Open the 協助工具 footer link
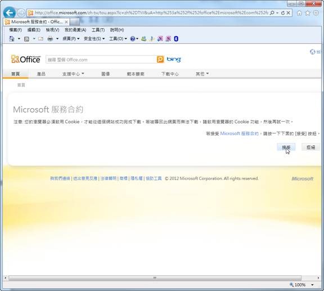The image size is (324, 291). tap(154, 178)
